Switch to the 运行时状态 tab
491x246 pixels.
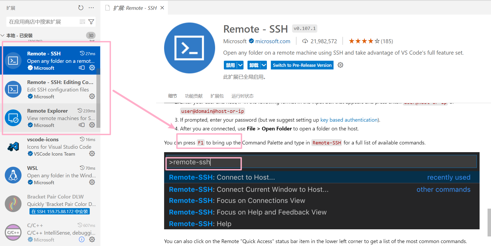(x=242, y=96)
